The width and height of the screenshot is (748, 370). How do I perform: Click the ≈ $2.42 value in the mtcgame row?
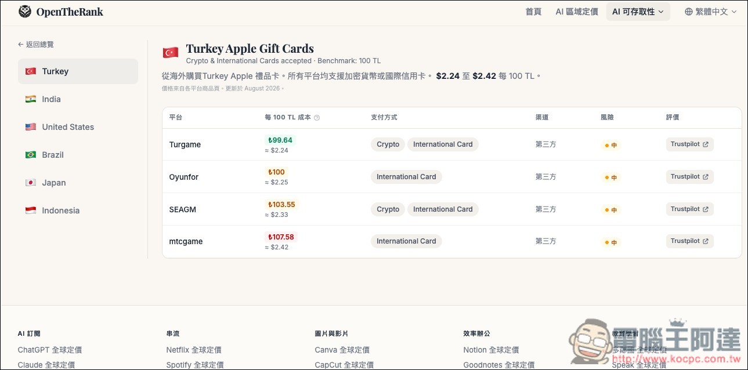click(x=277, y=247)
